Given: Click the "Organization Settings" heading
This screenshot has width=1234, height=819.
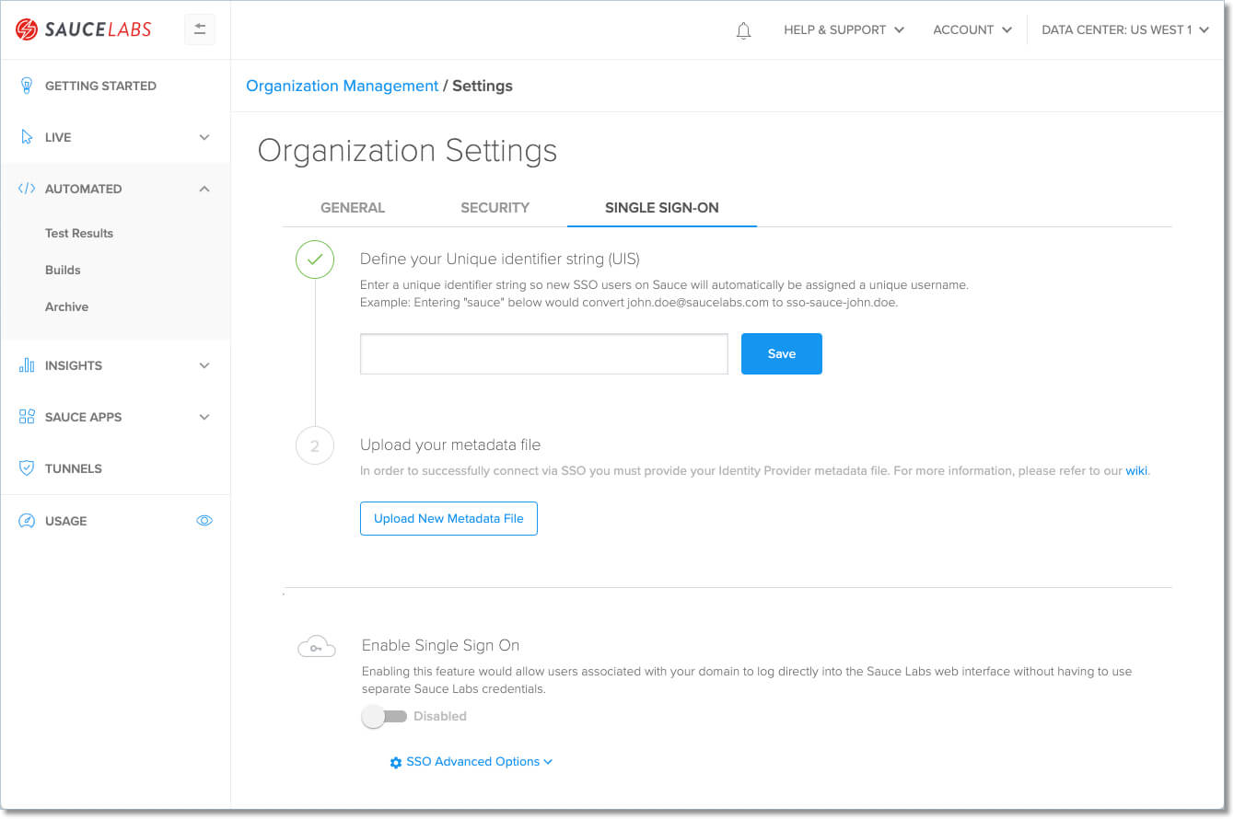Looking at the screenshot, I should pos(407,150).
